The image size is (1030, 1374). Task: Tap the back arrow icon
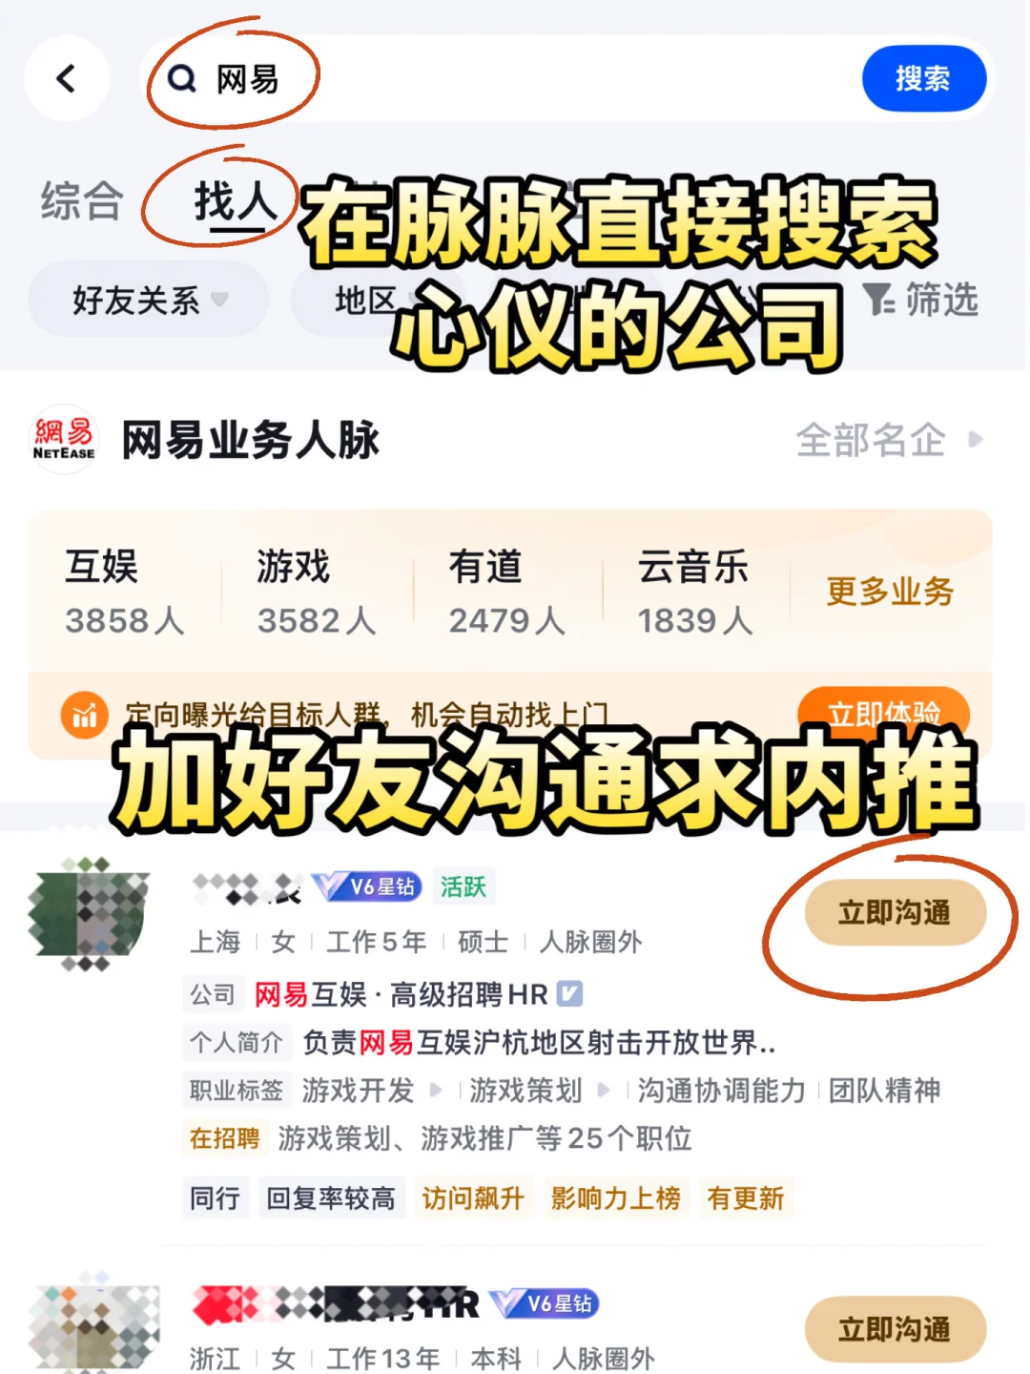(x=66, y=78)
